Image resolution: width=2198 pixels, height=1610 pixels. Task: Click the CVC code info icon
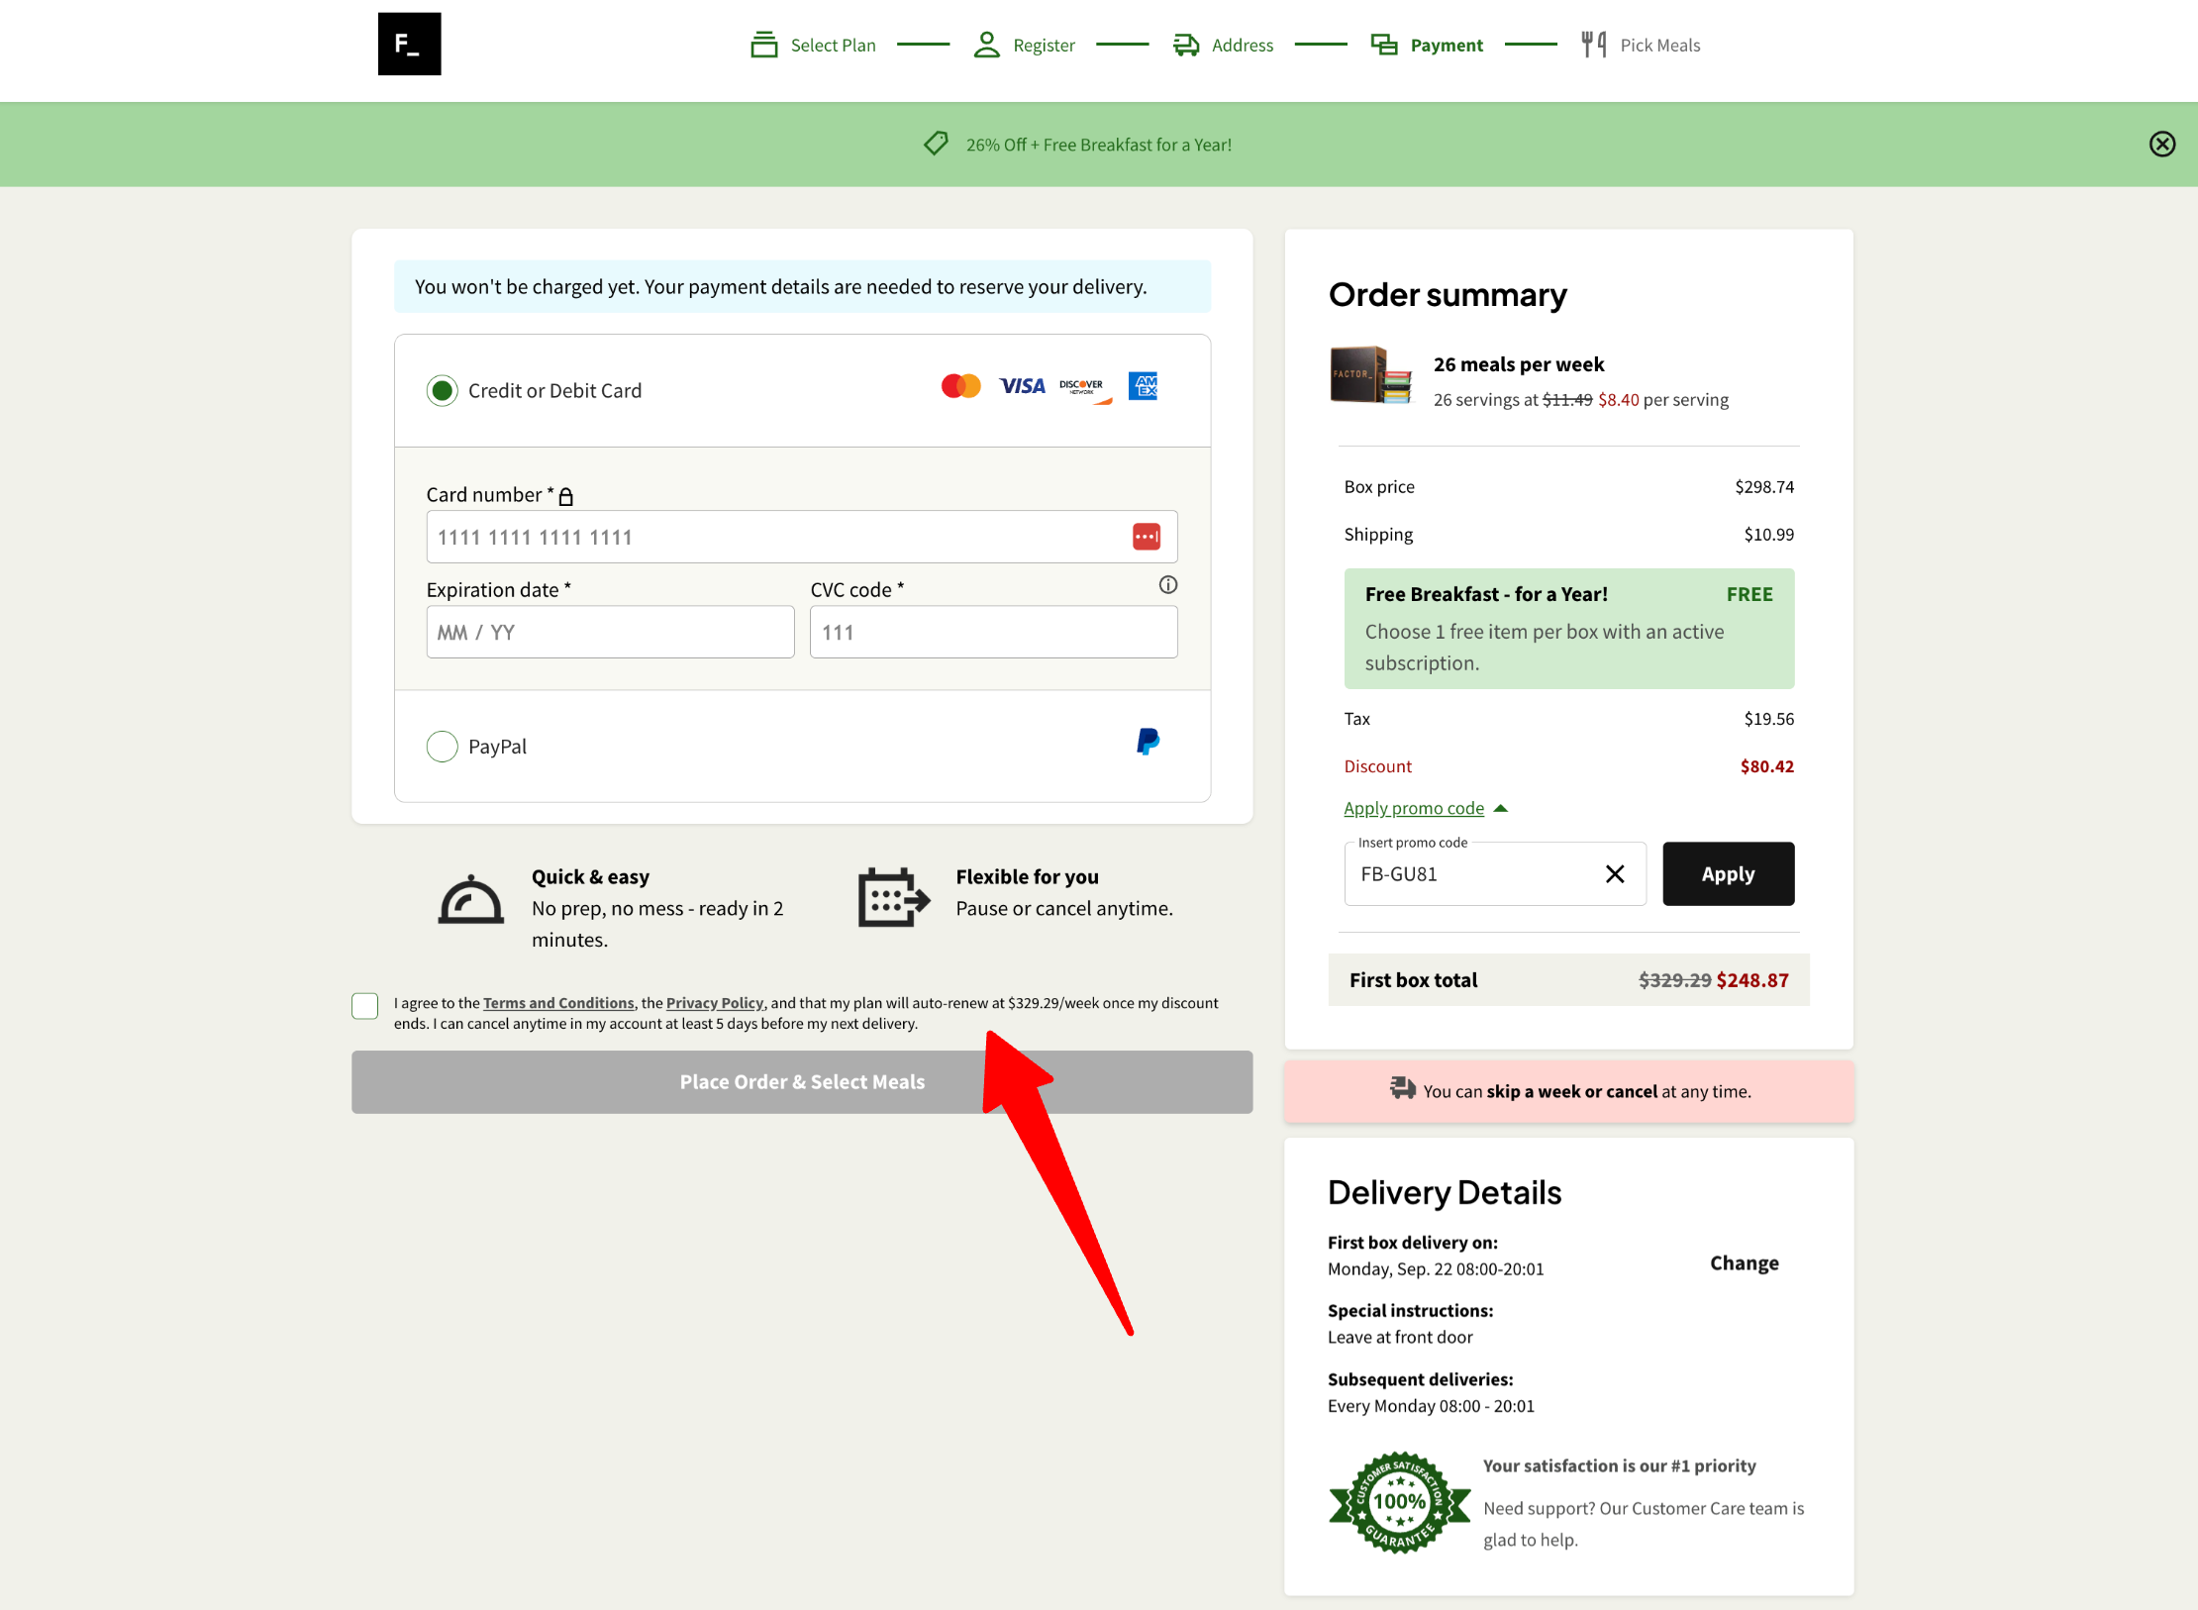1167,585
